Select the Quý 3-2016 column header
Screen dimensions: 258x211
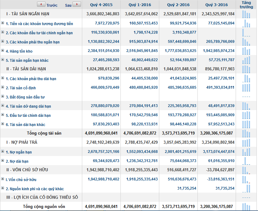click(x=216, y=5)
